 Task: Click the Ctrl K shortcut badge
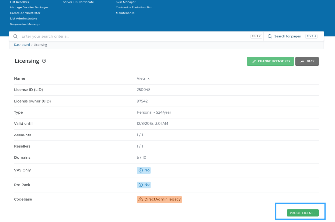tap(256, 36)
